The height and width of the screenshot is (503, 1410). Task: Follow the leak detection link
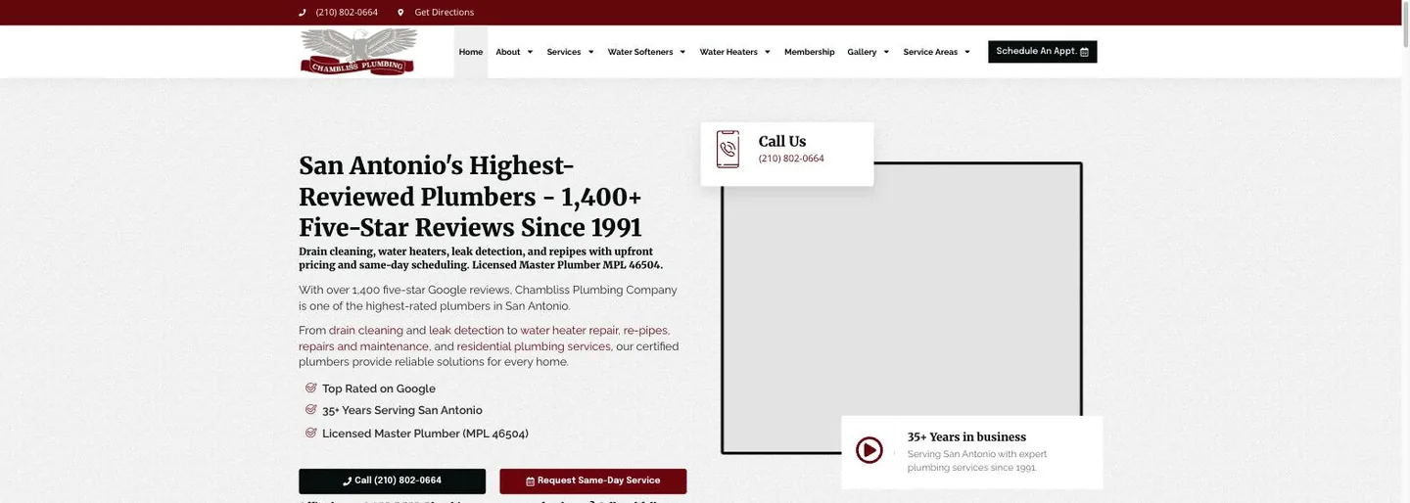[466, 331]
